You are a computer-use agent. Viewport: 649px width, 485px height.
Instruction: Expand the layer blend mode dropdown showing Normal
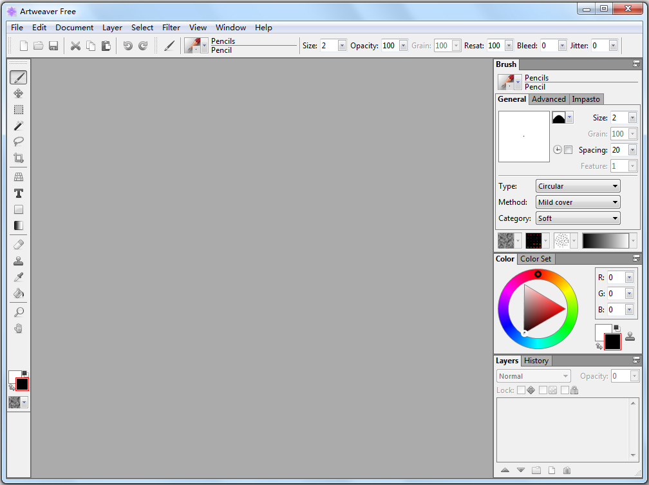click(533, 376)
